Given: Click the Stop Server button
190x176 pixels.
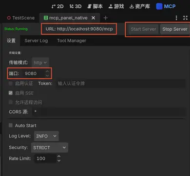Looking at the screenshot, I should pos(175,29).
